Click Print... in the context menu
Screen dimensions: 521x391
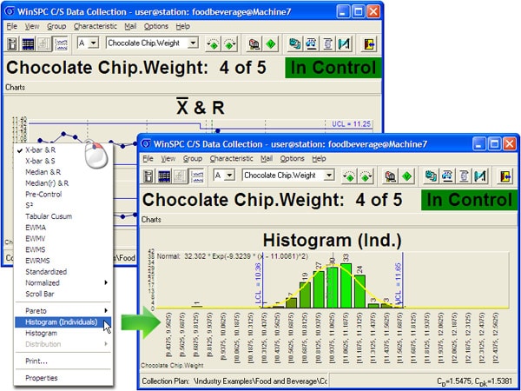36,361
